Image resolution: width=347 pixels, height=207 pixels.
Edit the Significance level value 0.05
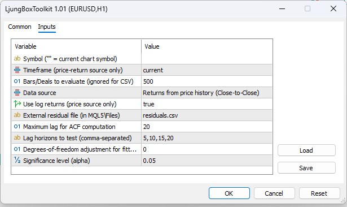pos(207,161)
